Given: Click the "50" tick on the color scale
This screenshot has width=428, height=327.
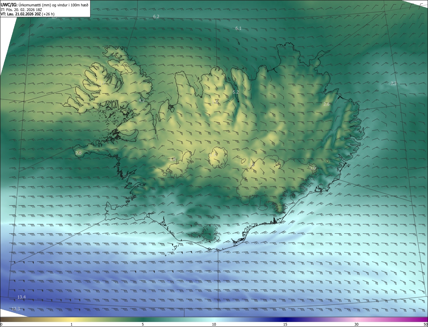Looking at the screenshot, I should point(425,324).
